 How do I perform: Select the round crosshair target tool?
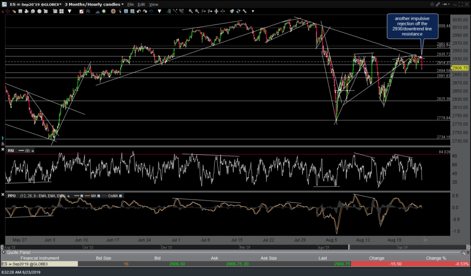point(113,11)
